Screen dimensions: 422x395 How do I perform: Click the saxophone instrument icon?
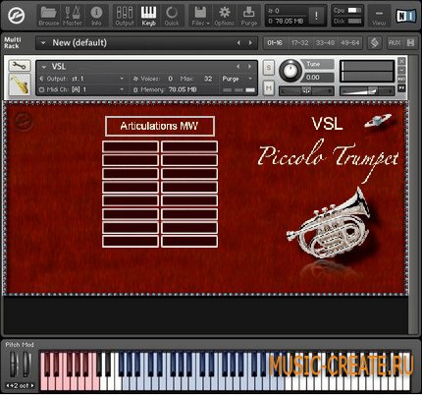(20, 85)
